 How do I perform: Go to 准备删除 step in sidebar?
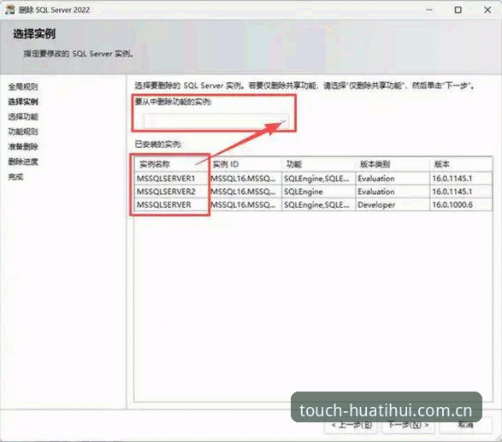[x=23, y=146]
